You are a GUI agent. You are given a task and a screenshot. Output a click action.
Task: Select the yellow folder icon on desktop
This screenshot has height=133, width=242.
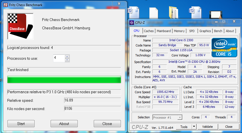point(174,12)
